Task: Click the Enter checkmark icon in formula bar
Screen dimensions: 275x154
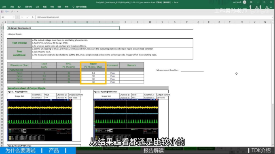Action: click(27, 17)
